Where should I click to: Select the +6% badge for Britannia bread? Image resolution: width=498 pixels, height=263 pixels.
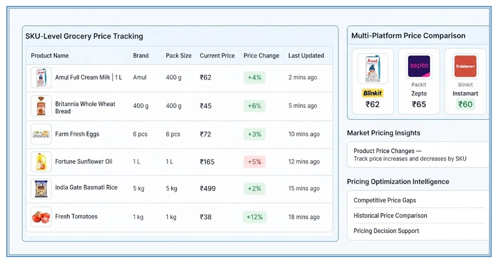[254, 106]
